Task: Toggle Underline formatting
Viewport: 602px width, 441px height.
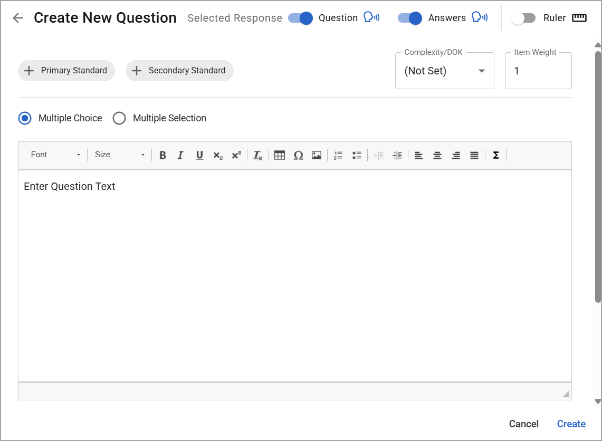Action: (199, 155)
